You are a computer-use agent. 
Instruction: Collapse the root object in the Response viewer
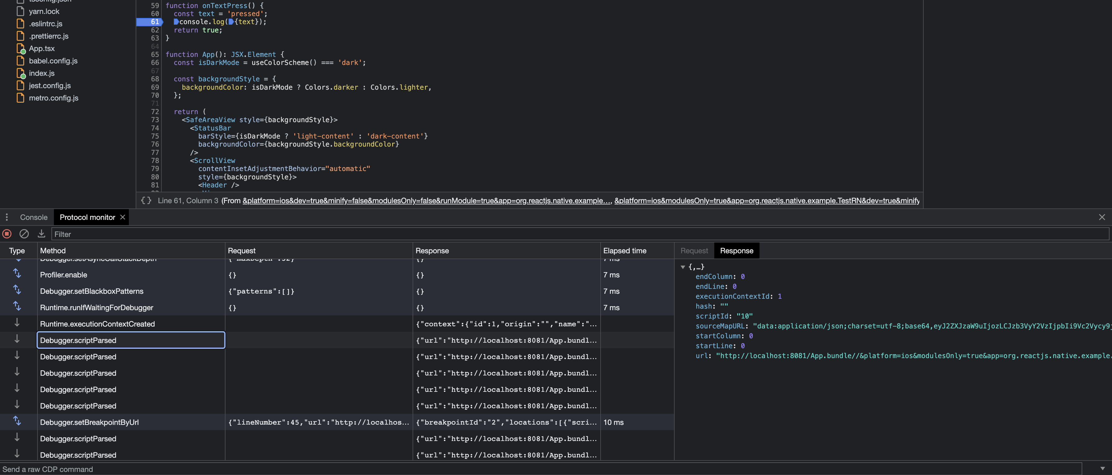(x=683, y=267)
